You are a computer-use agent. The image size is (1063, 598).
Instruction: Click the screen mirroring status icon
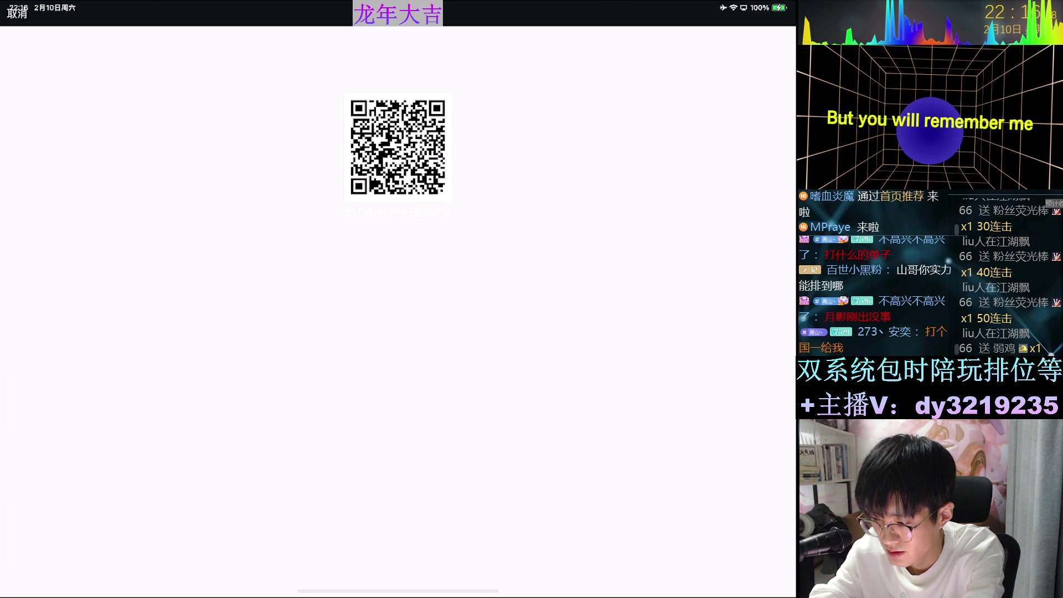[744, 8]
